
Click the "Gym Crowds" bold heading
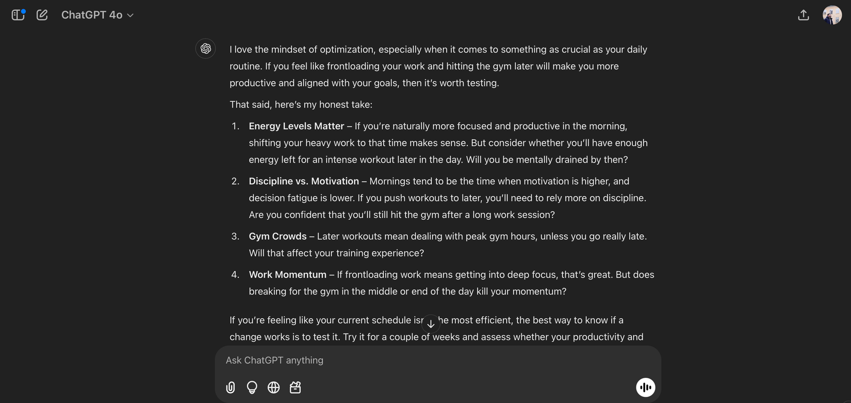click(277, 236)
